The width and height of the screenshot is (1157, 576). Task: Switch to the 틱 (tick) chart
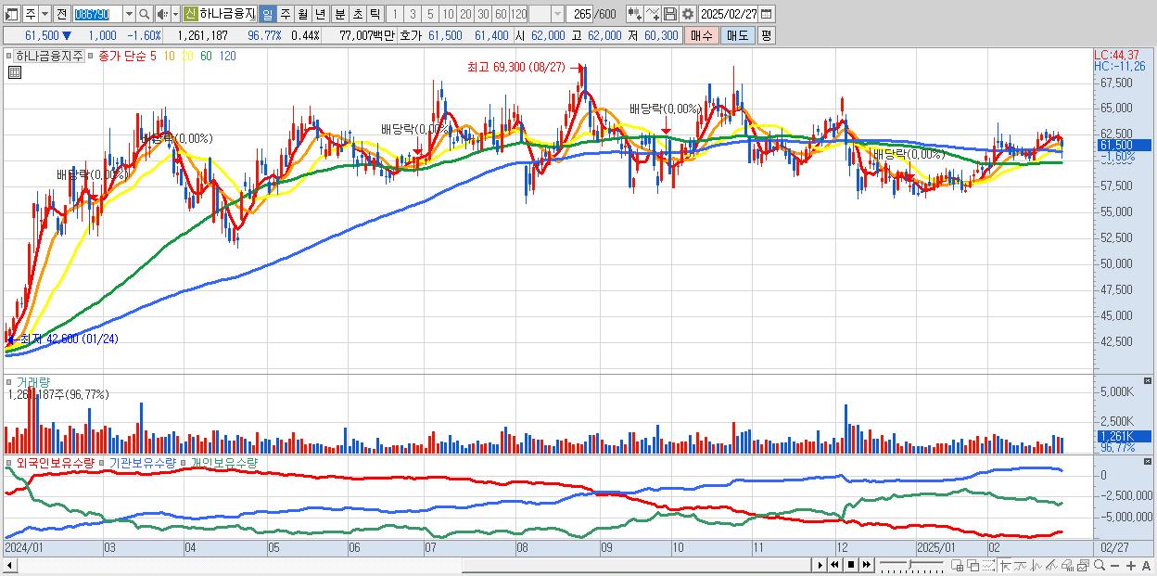[375, 14]
